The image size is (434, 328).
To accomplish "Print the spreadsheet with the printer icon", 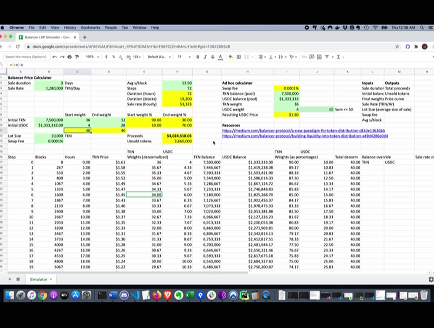I will pyautogui.click(x=70, y=57).
